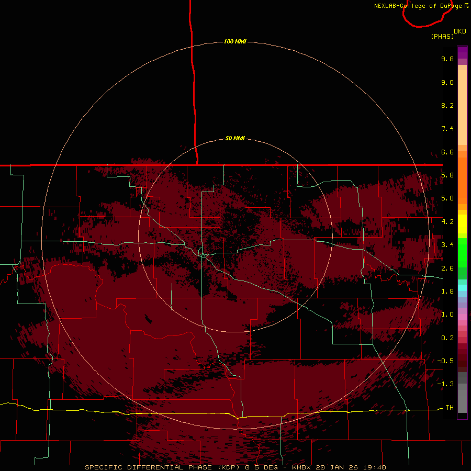The image size is (471, 471).
Task: Click the TH threshold label on the scale
Action: click(450, 408)
